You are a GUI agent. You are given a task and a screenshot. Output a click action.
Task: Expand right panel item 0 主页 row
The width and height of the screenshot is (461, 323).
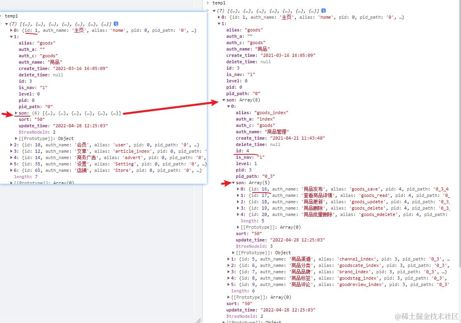[x=219, y=18]
